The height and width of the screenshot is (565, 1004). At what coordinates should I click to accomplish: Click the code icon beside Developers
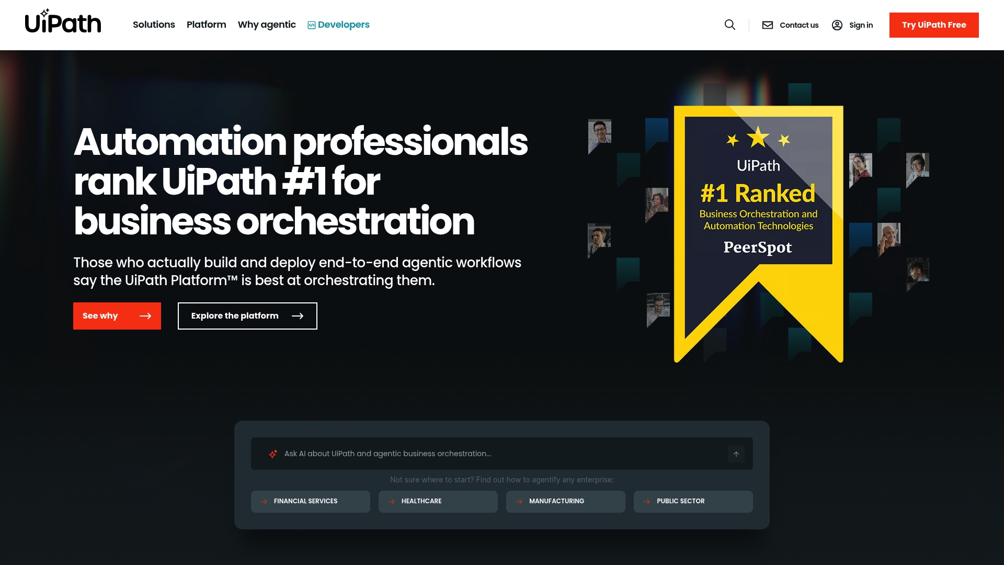pos(311,25)
